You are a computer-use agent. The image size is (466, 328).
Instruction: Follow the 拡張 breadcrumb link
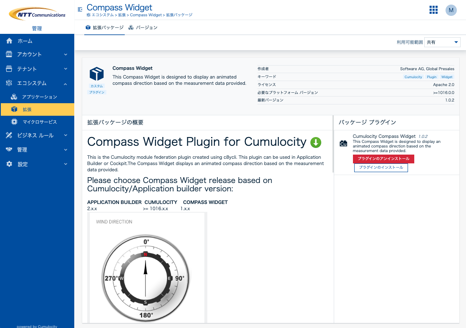pos(122,15)
